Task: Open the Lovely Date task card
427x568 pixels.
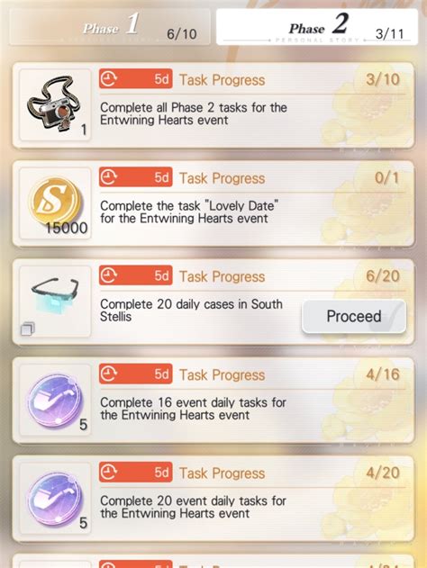Action: pos(213,203)
